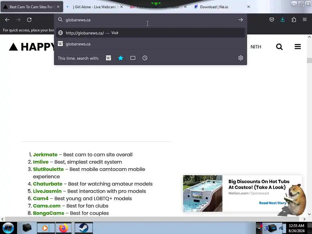
Task: Open the Big Discounts On Hot Tubs headline
Action: [259, 184]
